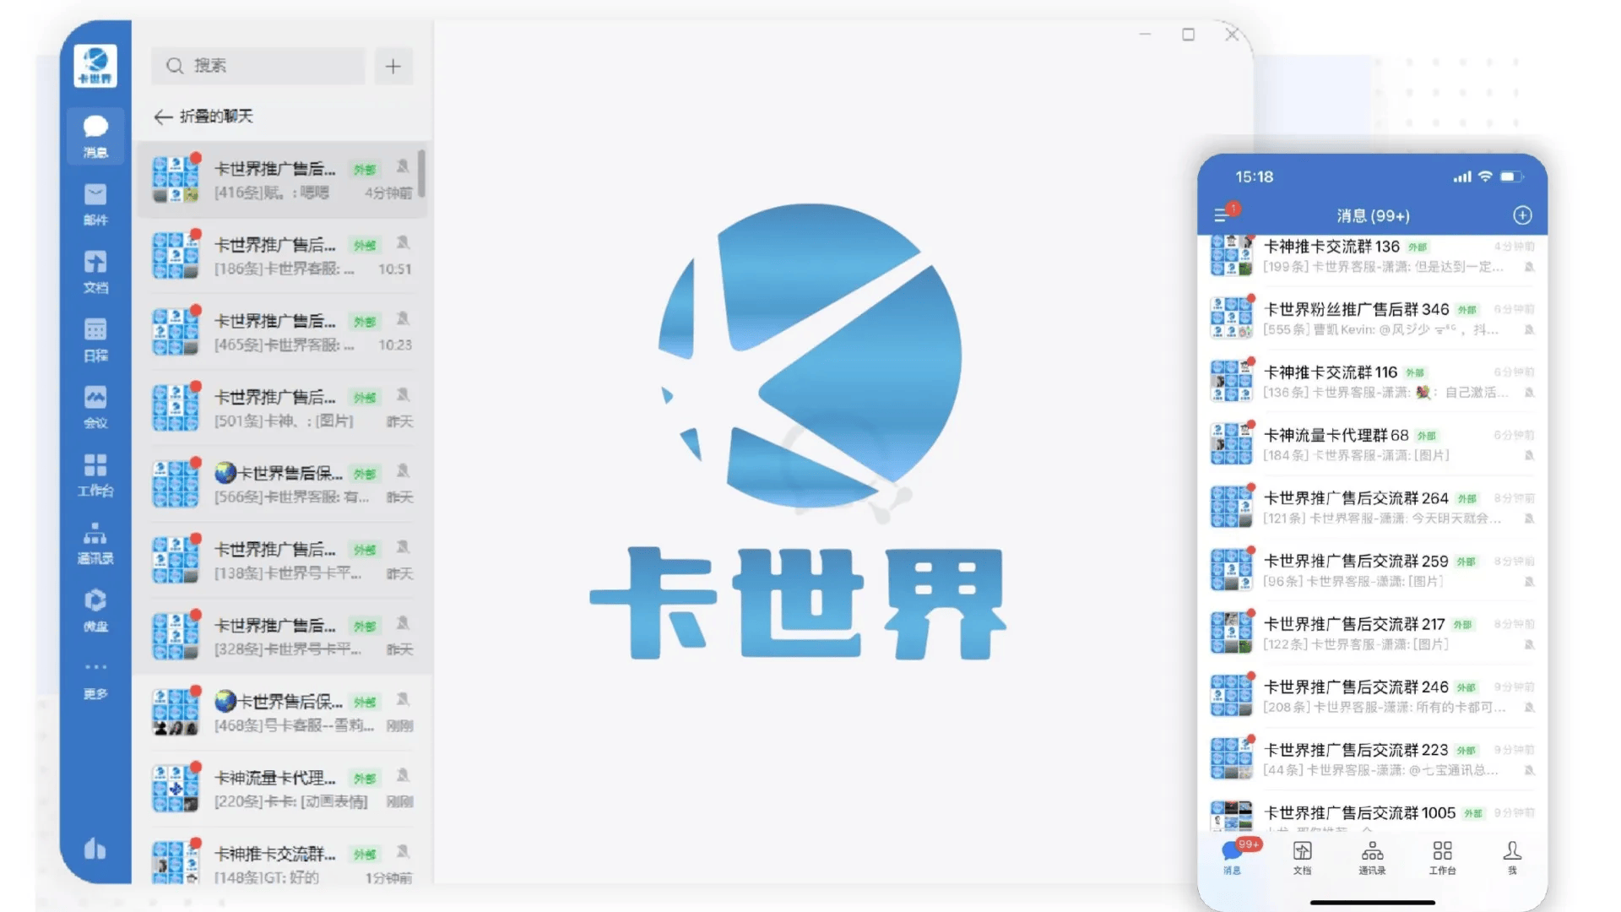Click the plus button beside search box

click(393, 67)
